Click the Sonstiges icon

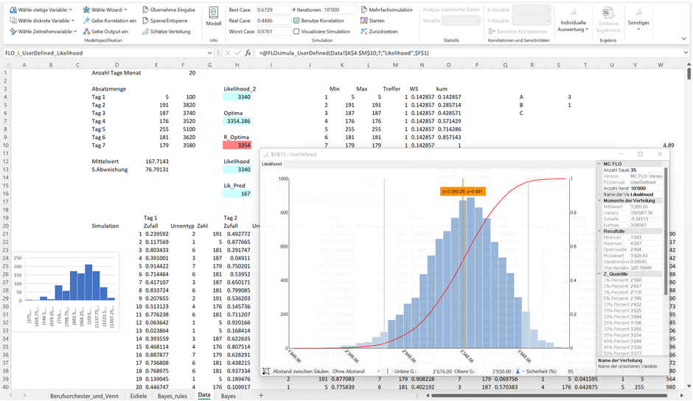point(638,13)
